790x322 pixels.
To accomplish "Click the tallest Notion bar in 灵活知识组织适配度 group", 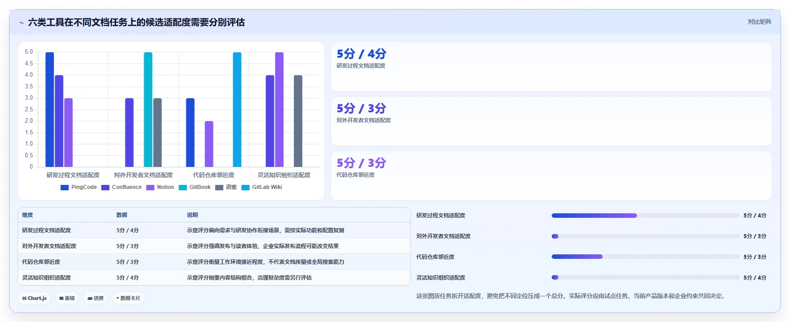I will 279,110.
